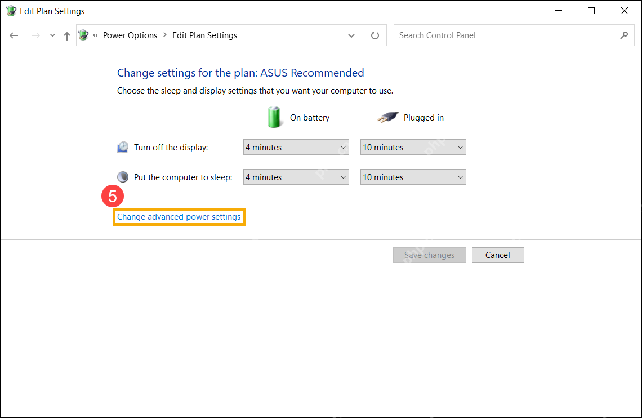The image size is (642, 418).
Task: Close the Edit Plan Settings window
Action: [x=624, y=11]
